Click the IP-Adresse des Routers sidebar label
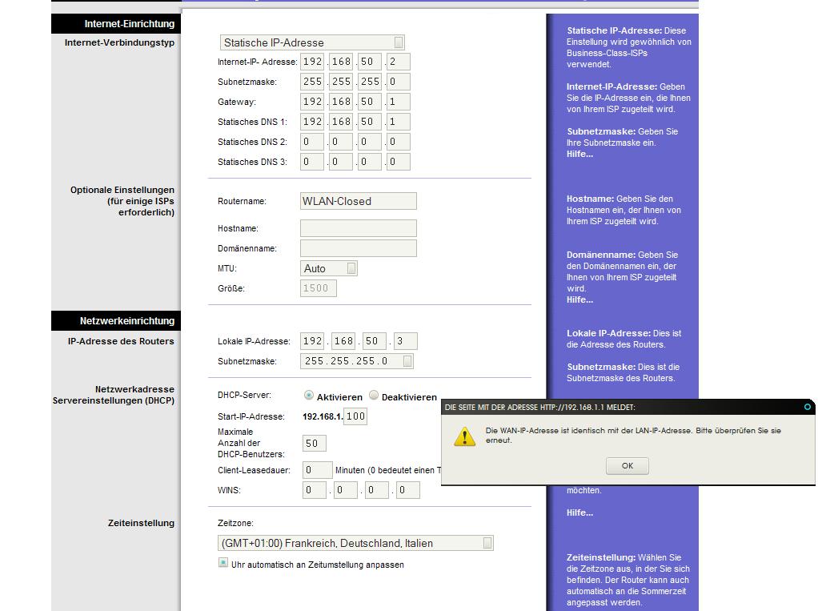This screenshot has width=818, height=611. 121,341
